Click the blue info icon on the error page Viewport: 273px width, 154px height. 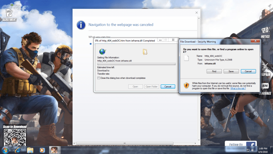(81, 25)
